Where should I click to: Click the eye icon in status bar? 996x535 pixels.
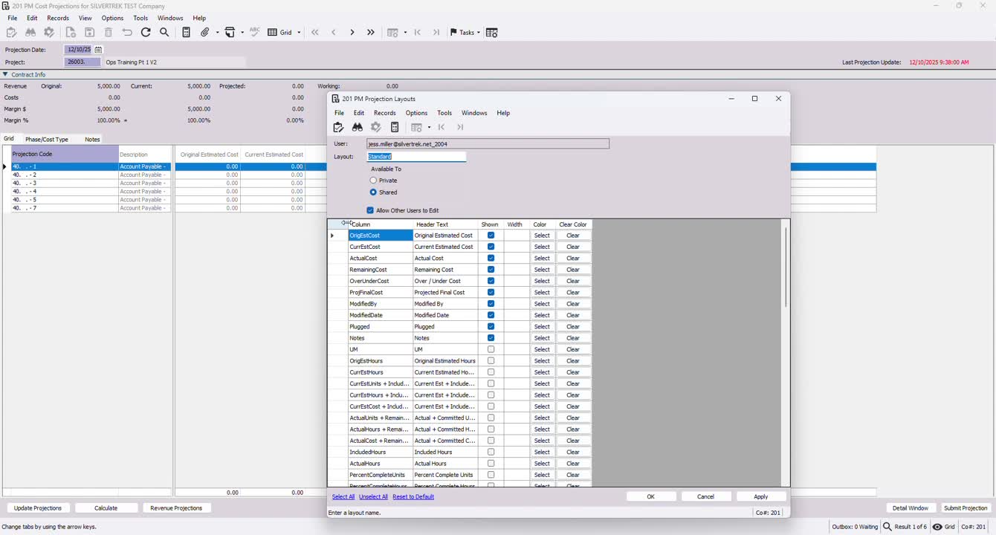pyautogui.click(x=938, y=527)
